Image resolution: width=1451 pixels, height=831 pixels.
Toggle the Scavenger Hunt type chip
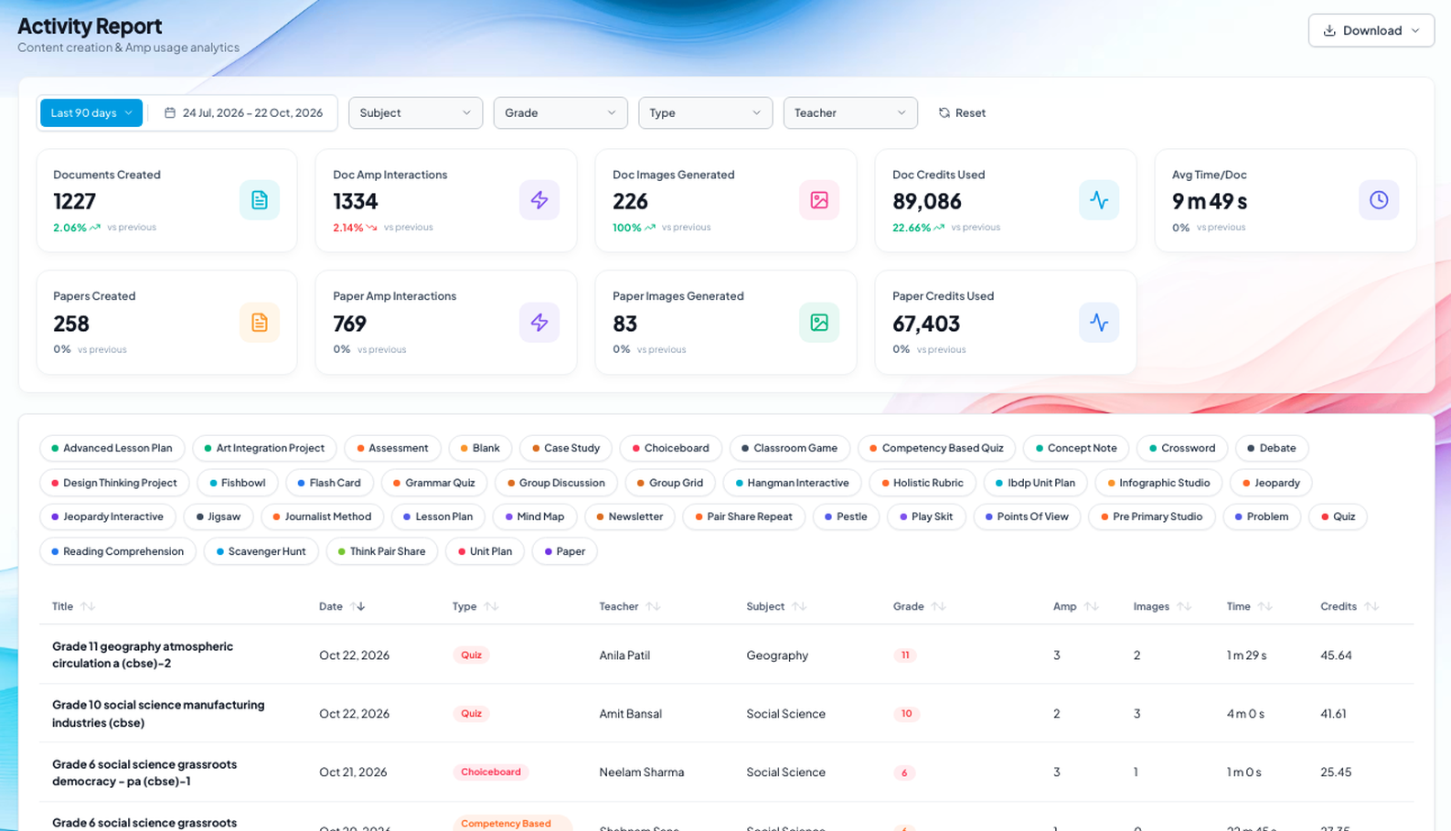point(261,551)
